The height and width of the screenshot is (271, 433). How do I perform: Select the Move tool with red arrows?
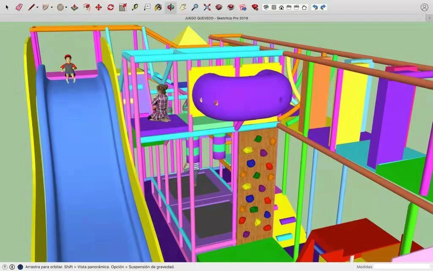99,7
